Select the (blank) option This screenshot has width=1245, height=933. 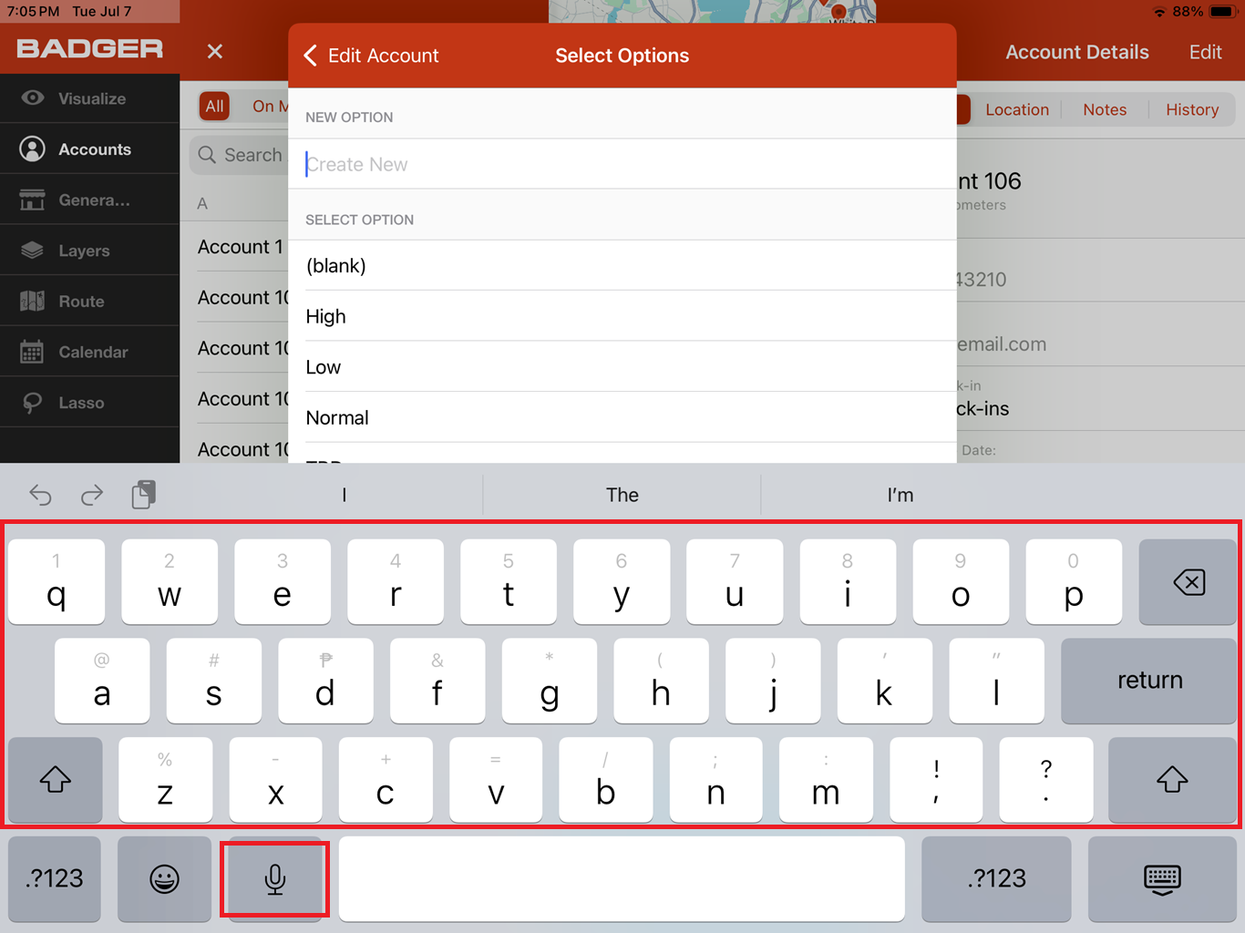click(x=622, y=265)
